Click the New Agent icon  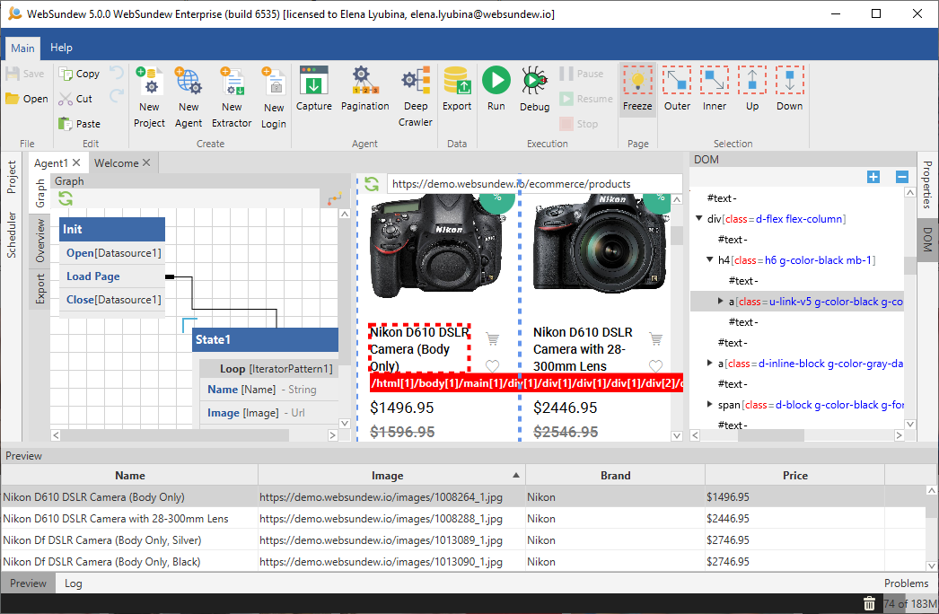[x=189, y=83]
